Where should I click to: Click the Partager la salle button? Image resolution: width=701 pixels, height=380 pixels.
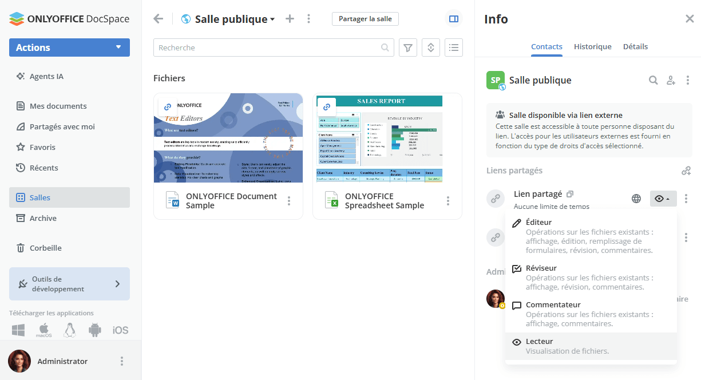click(x=365, y=19)
